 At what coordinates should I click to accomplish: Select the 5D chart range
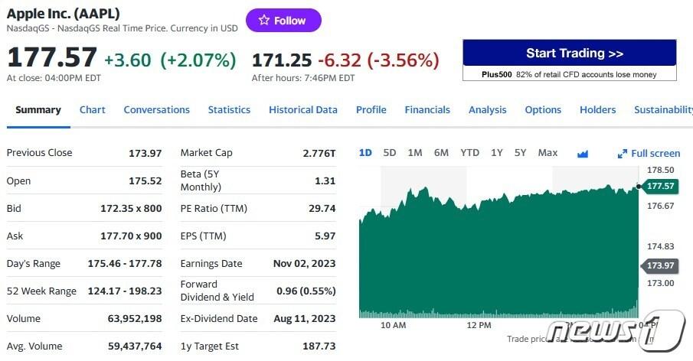coord(390,153)
